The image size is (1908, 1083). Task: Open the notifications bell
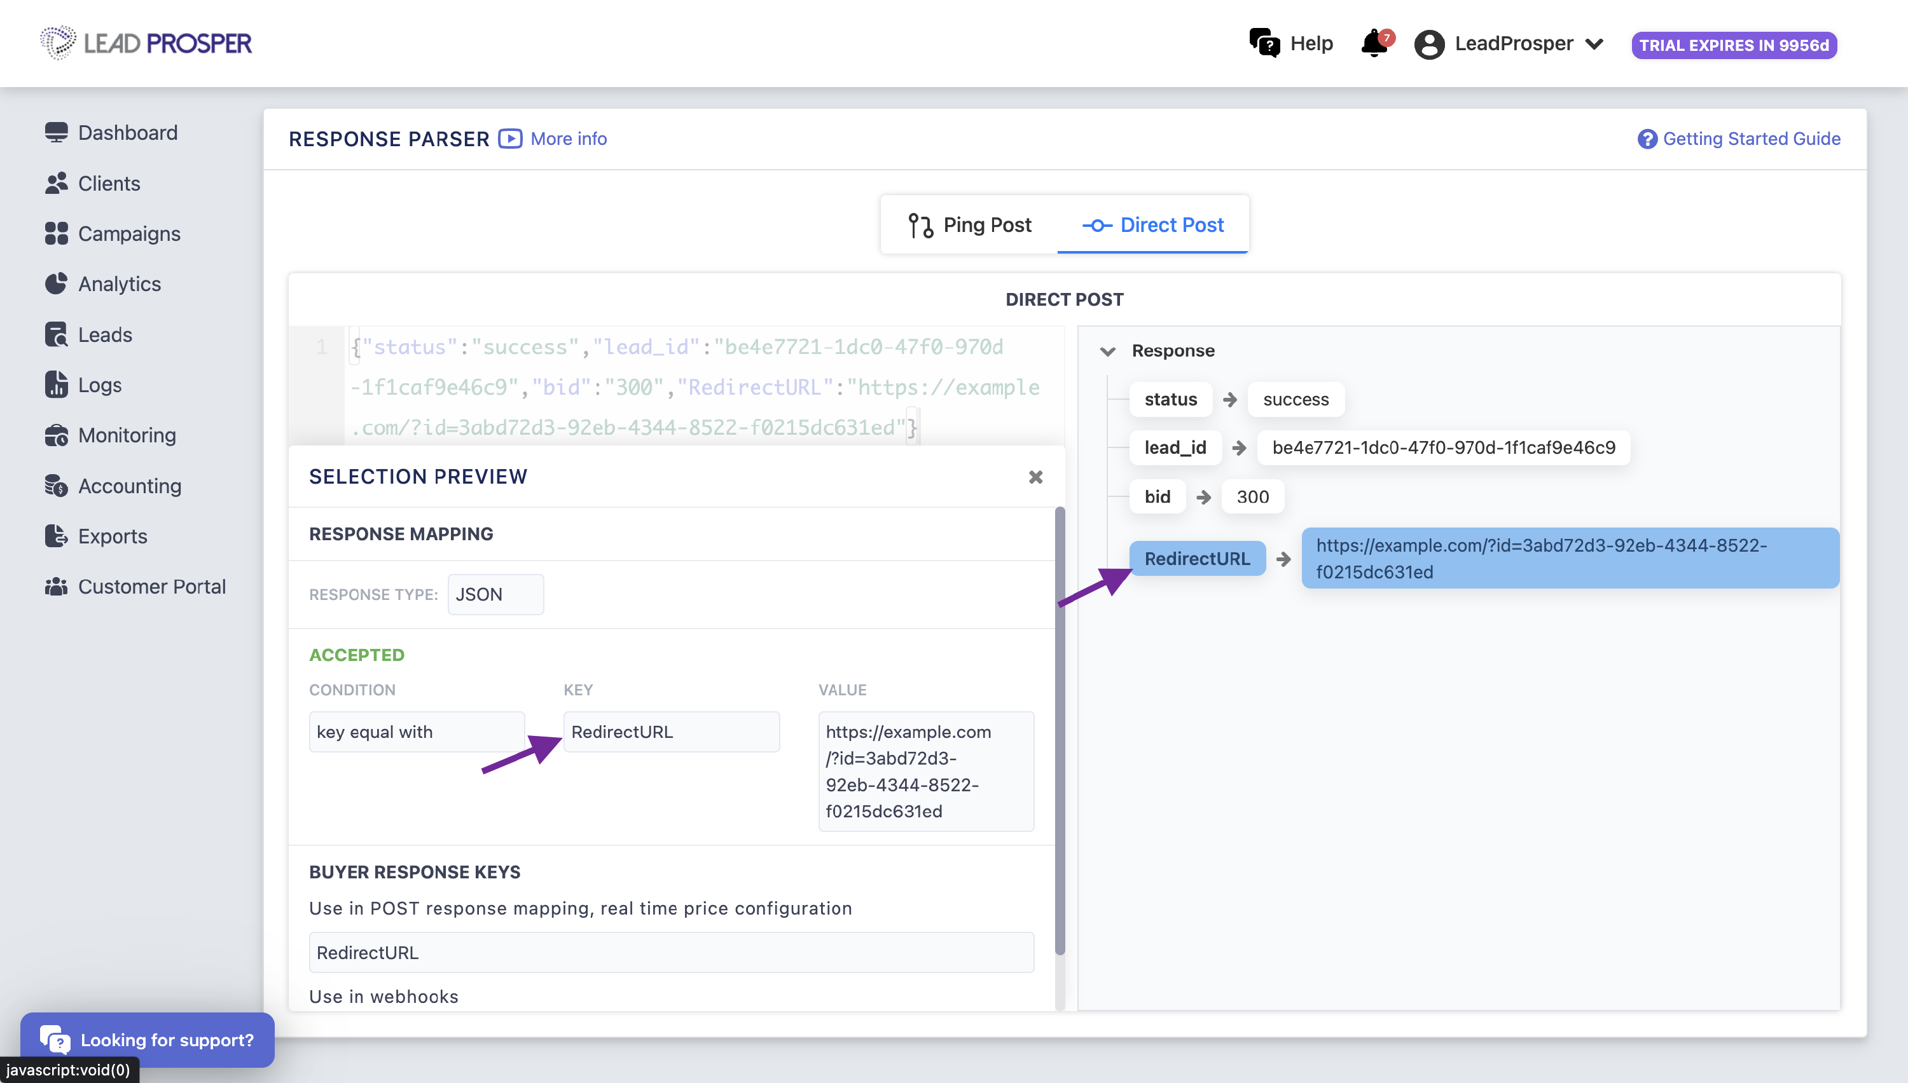click(1376, 43)
